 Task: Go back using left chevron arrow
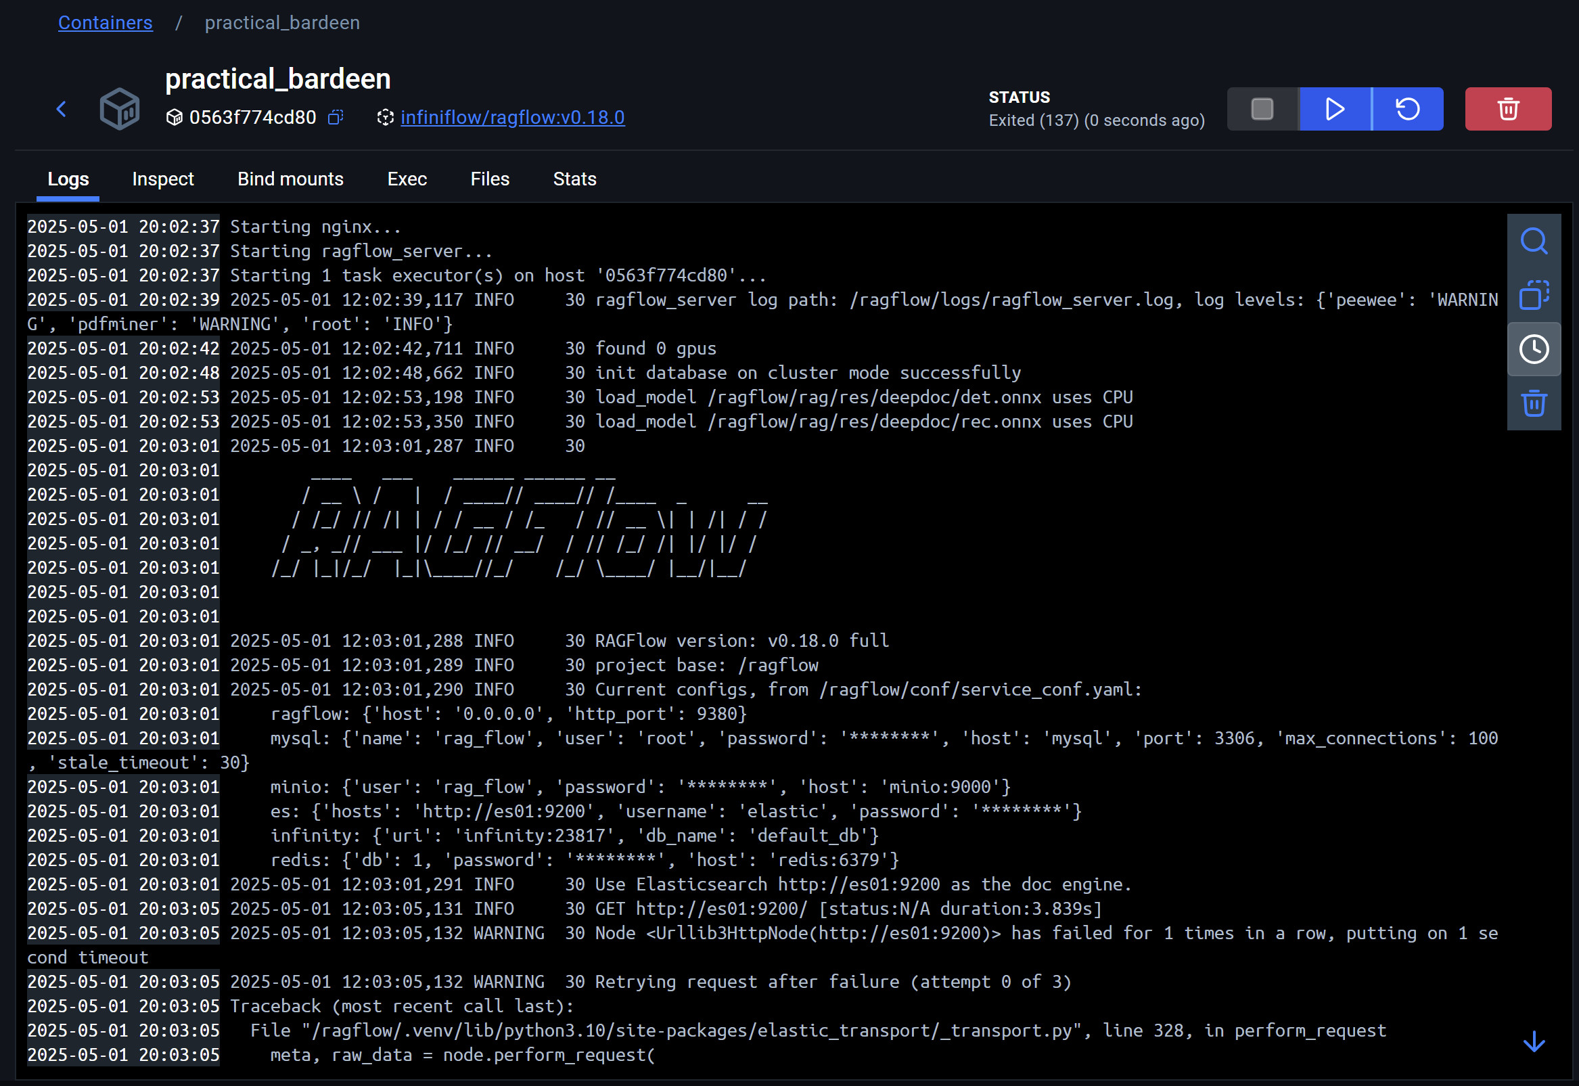click(x=62, y=109)
